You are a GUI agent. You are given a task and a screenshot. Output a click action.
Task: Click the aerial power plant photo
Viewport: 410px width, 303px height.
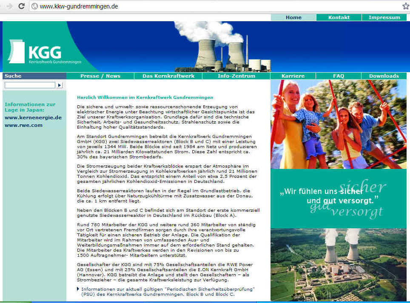click(339, 265)
